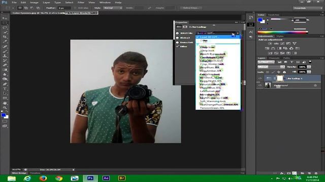This screenshot has width=325, height=182.
Task: Select the Lasso tool
Action: (x=5, y=28)
